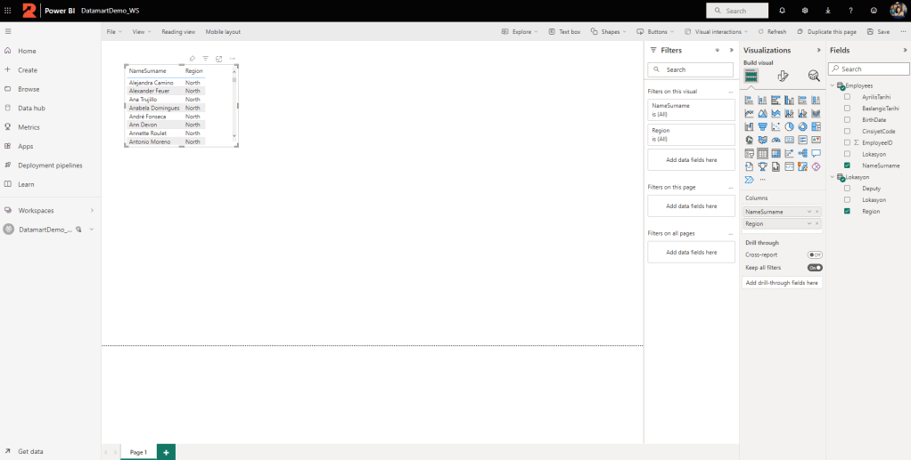The image size is (911, 460).
Task: Collapse the Employees table in Fields
Action: pyautogui.click(x=833, y=85)
